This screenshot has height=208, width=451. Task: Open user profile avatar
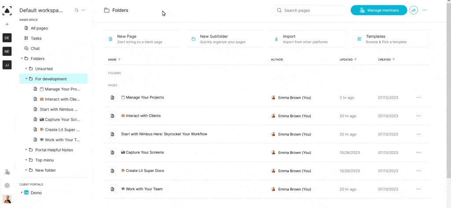7,199
